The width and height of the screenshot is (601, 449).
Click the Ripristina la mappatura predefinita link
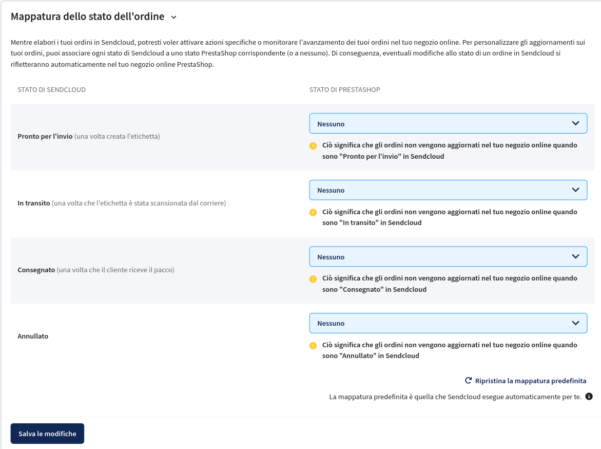click(526, 381)
